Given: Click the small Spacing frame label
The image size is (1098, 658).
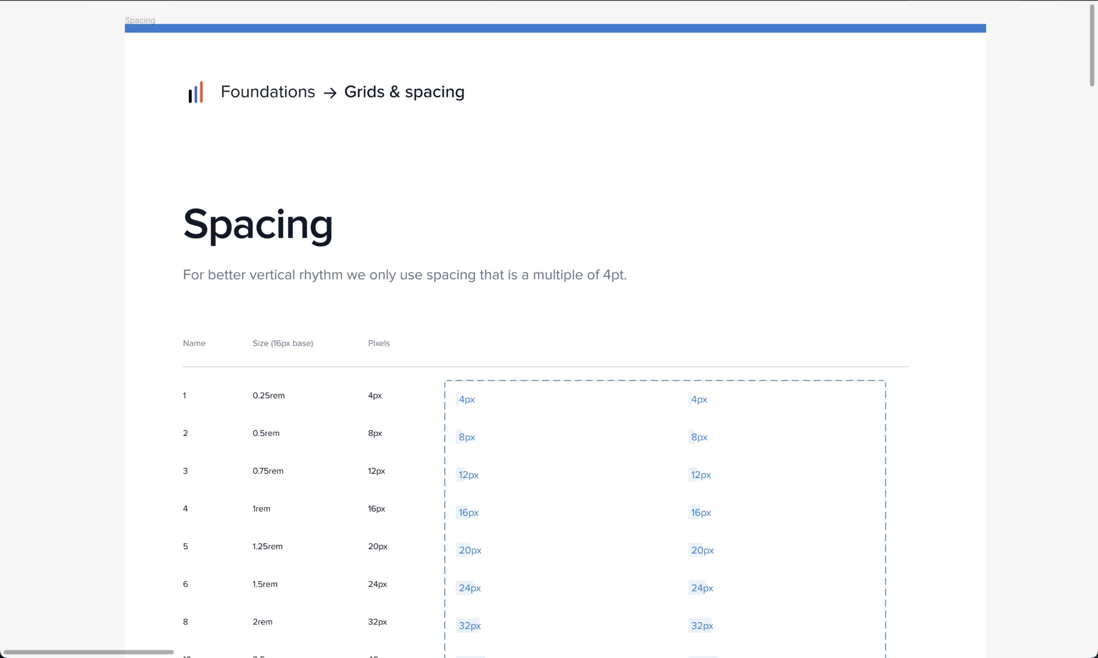Looking at the screenshot, I should (140, 20).
